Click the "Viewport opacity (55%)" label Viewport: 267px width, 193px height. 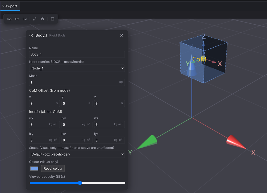(47, 177)
